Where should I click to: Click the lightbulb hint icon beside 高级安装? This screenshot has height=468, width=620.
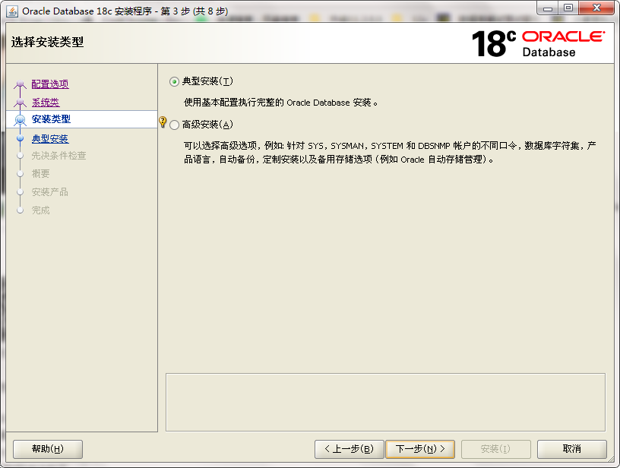pos(163,122)
